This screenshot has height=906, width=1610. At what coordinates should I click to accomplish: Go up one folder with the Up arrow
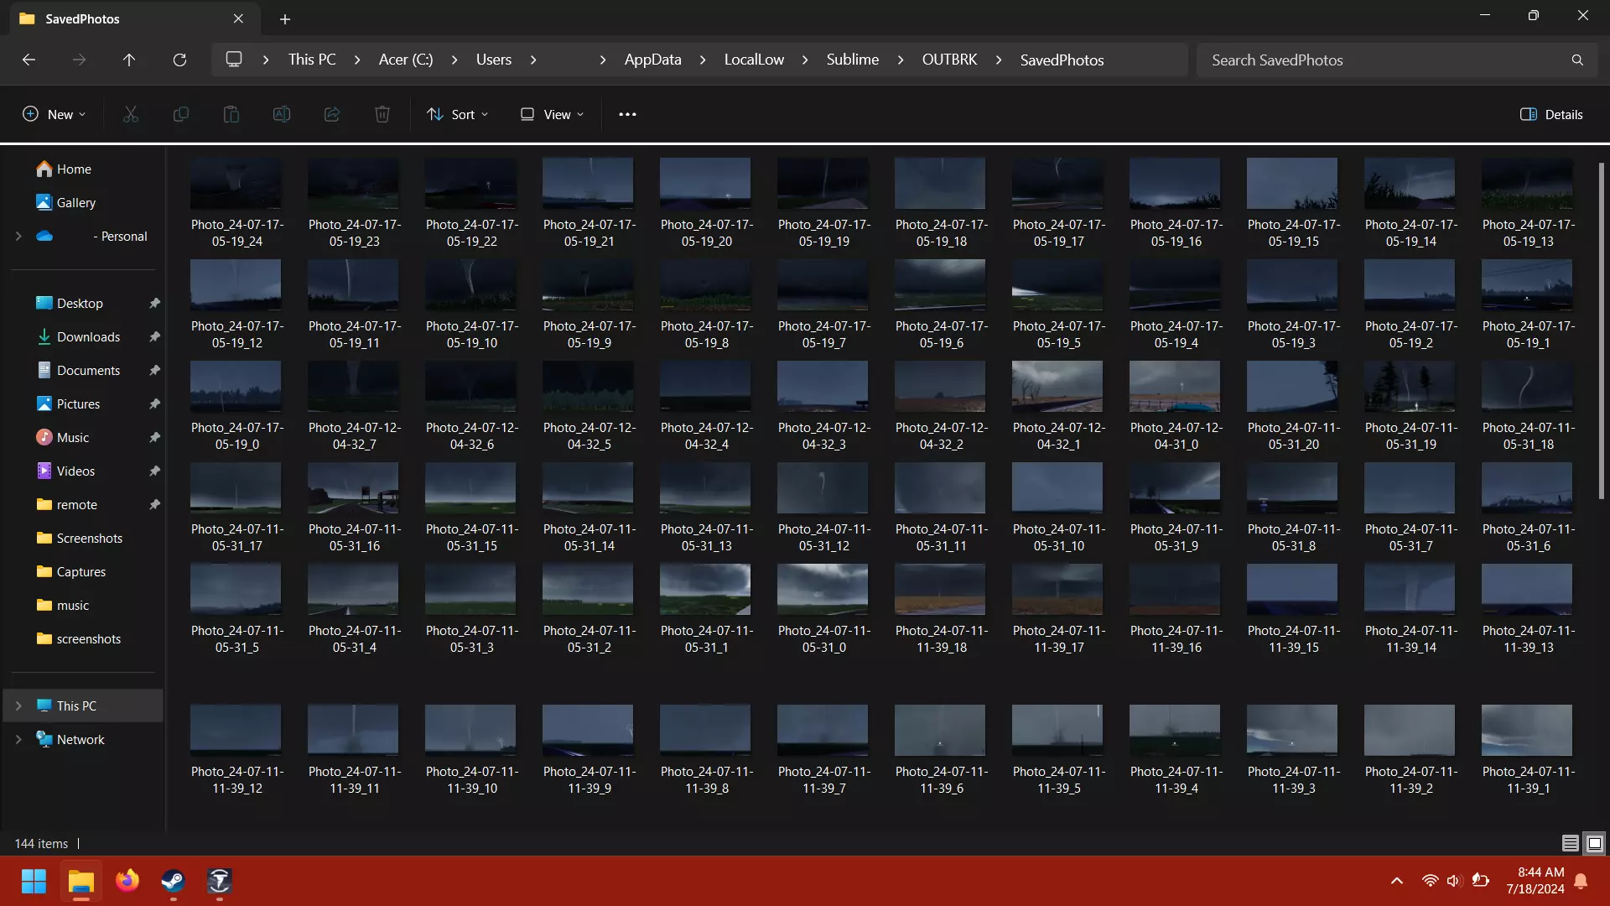129,60
